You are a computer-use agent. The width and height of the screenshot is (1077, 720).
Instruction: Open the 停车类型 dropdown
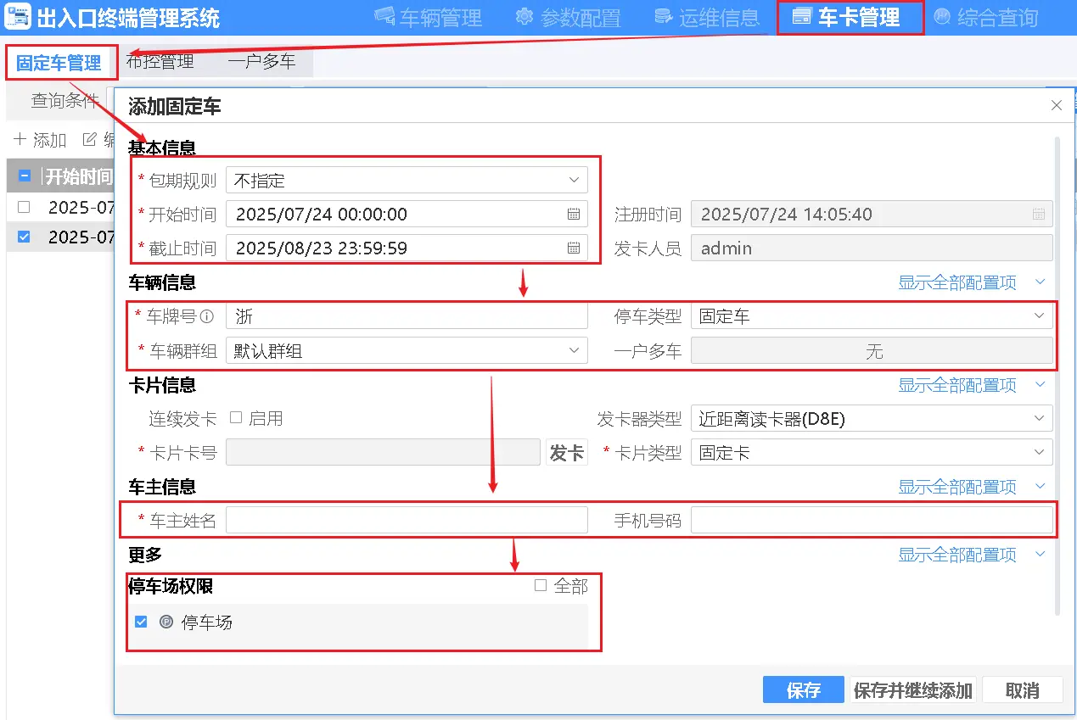pyautogui.click(x=871, y=317)
